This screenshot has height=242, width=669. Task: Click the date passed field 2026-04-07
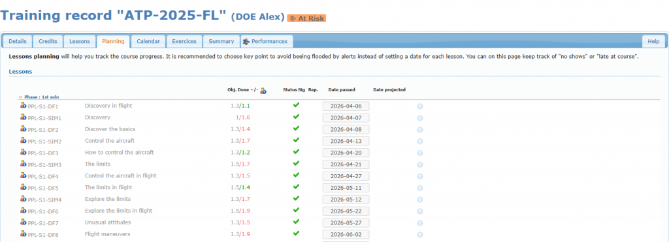click(x=346, y=117)
